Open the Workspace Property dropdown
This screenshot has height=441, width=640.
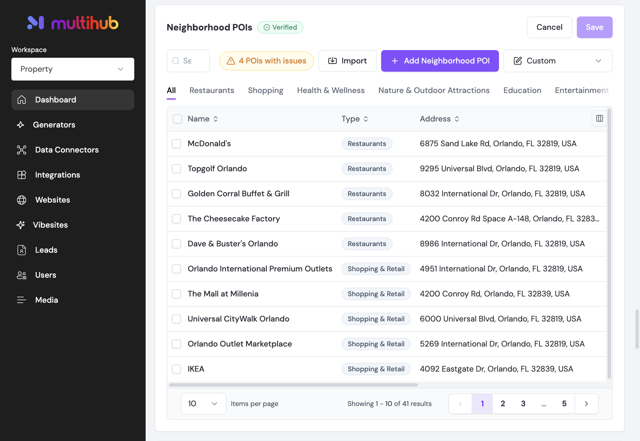(73, 69)
